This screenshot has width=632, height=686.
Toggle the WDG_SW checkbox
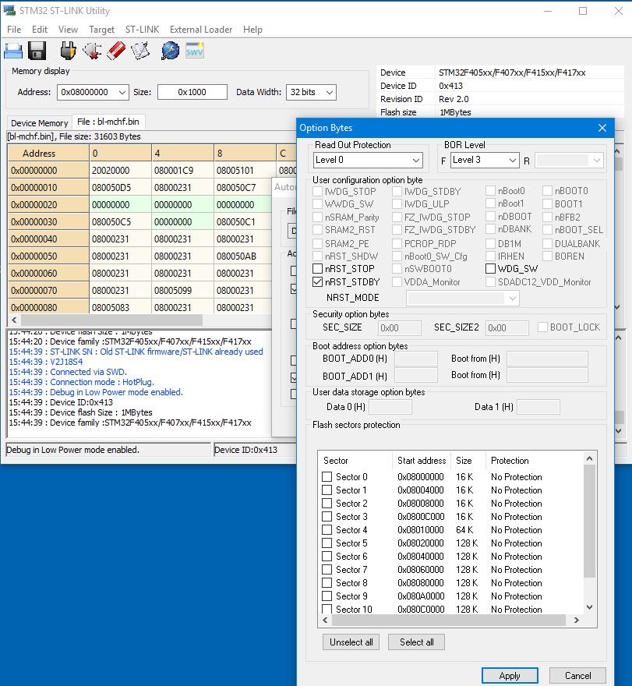pos(491,269)
